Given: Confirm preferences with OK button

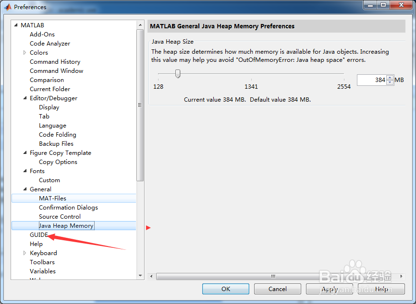Looking at the screenshot, I should (x=225, y=289).
